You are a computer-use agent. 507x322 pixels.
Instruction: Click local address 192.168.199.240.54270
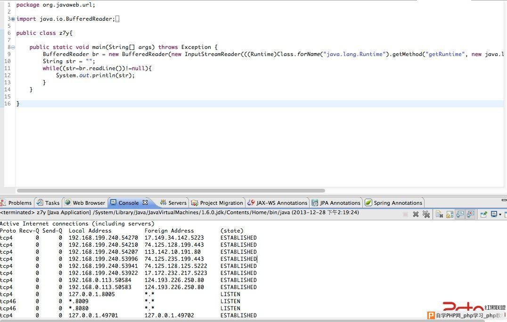click(x=103, y=238)
